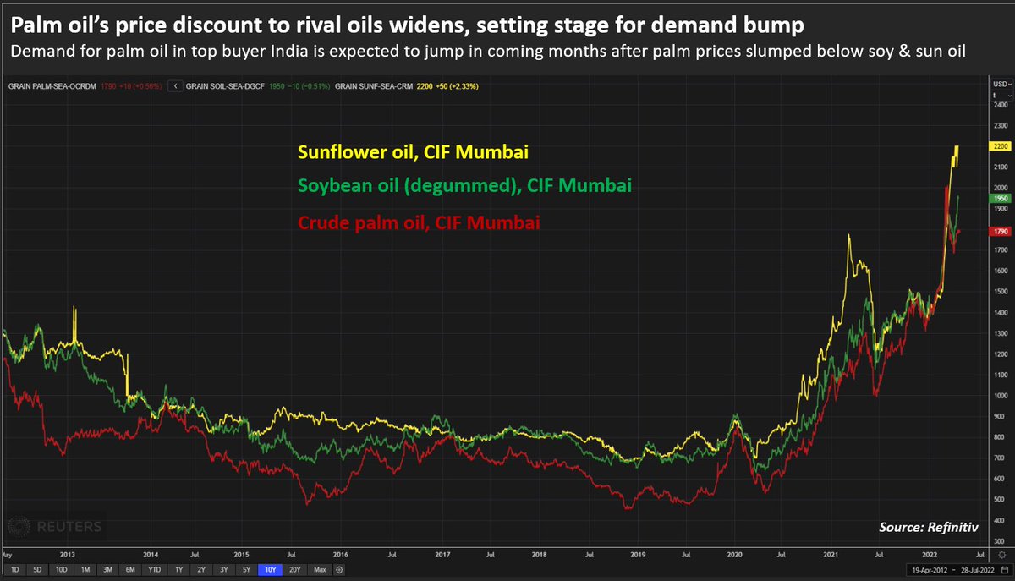Switch chart to YTD range
This screenshot has width=1015, height=581.
pos(155,570)
